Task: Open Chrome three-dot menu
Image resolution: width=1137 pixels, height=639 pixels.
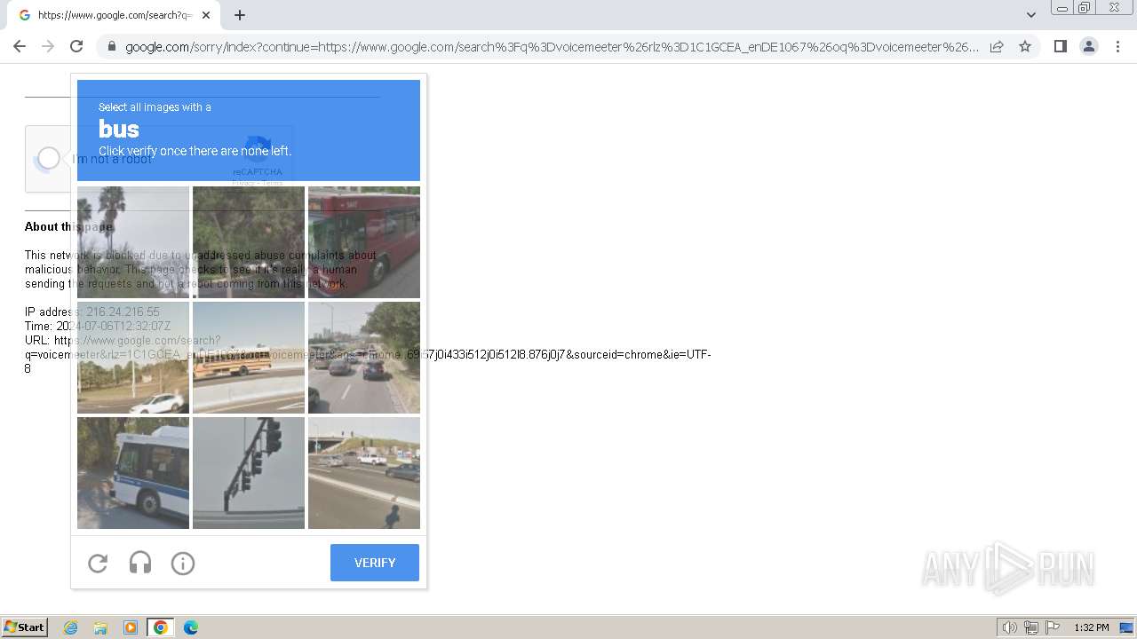Action: pos(1117,46)
